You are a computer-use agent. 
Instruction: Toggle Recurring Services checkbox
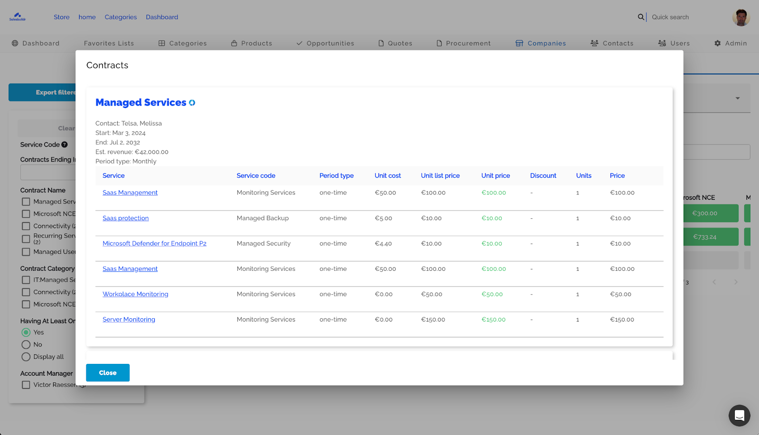(26, 239)
